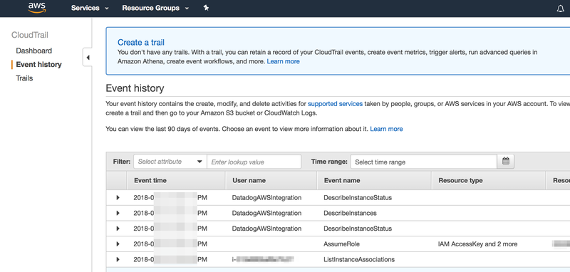Open the Services menu
The height and width of the screenshot is (272, 570).
(90, 8)
